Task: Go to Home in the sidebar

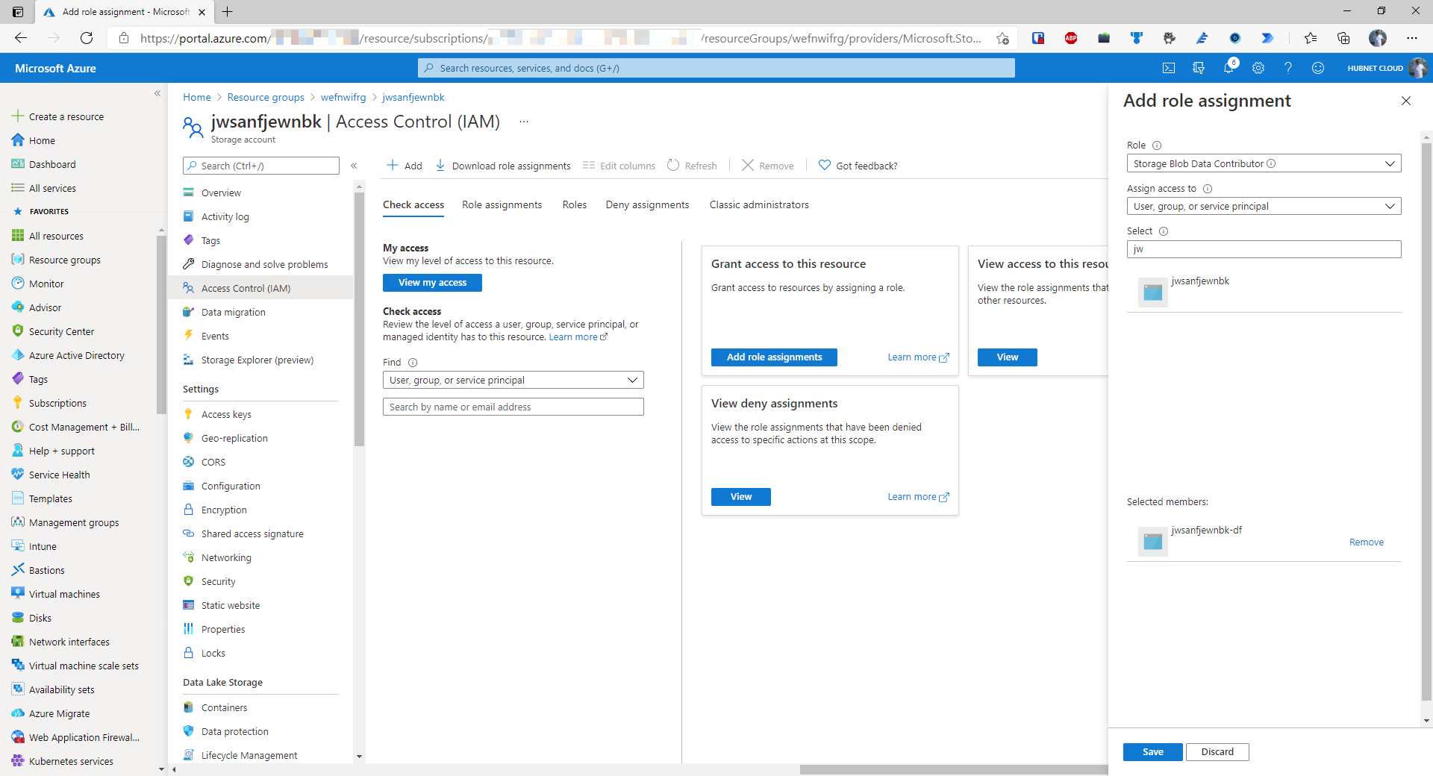Action: point(34,140)
